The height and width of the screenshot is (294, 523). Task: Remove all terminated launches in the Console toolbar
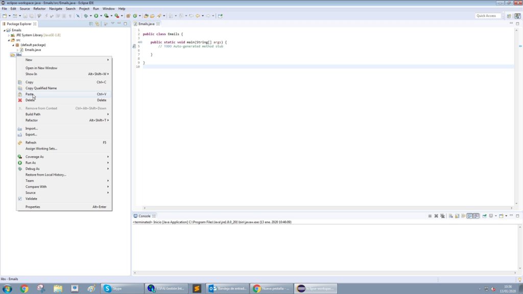pyautogui.click(x=442, y=215)
